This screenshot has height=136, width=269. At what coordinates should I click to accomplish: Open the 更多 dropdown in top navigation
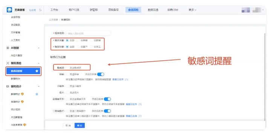(x=192, y=10)
